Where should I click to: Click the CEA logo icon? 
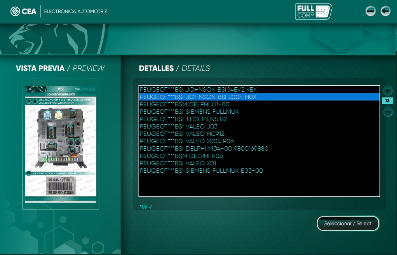[x=15, y=11]
